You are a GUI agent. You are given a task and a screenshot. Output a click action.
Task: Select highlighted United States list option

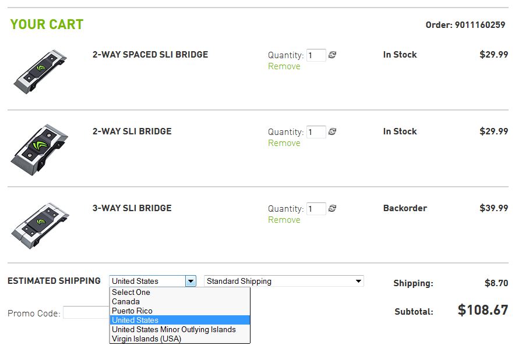tap(135, 320)
